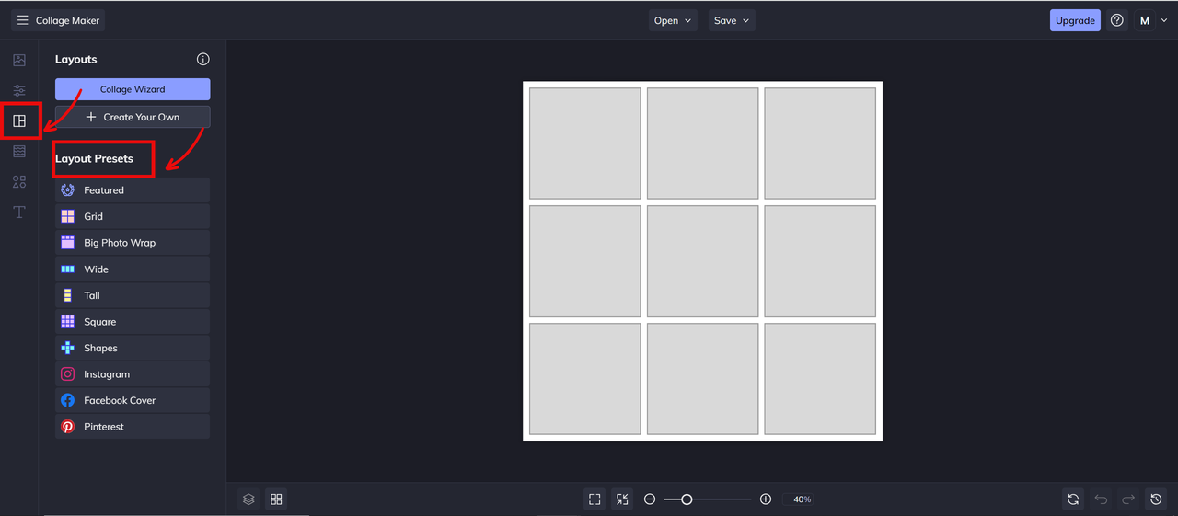
Task: Select the middle-right collage cell
Action: (820, 261)
